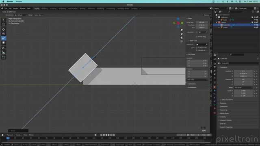Expand the Delta Transform panel
Image resolution: width=260 pixels, height=146 pixels.
tap(227, 100)
